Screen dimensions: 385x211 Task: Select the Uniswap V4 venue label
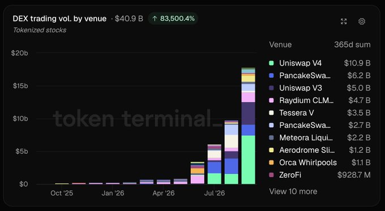(x=300, y=63)
